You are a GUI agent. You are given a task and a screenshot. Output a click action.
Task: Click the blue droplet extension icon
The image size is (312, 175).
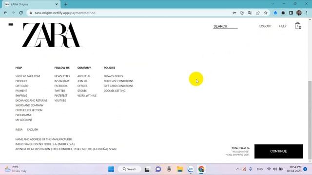point(275,13)
